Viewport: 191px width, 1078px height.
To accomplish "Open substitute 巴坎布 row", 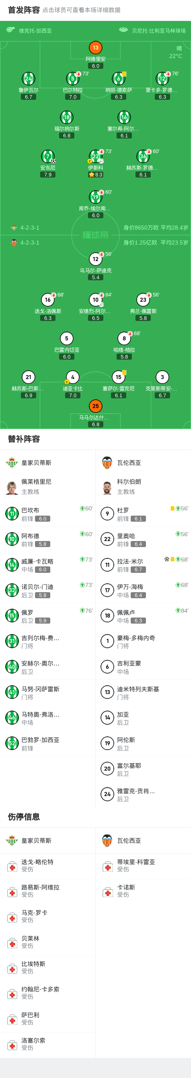I will [47, 514].
